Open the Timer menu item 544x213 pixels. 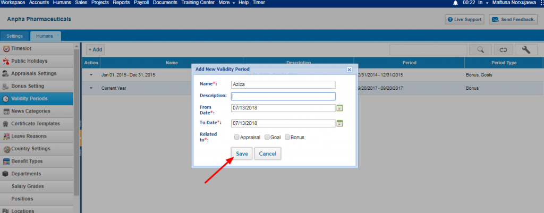[259, 3]
